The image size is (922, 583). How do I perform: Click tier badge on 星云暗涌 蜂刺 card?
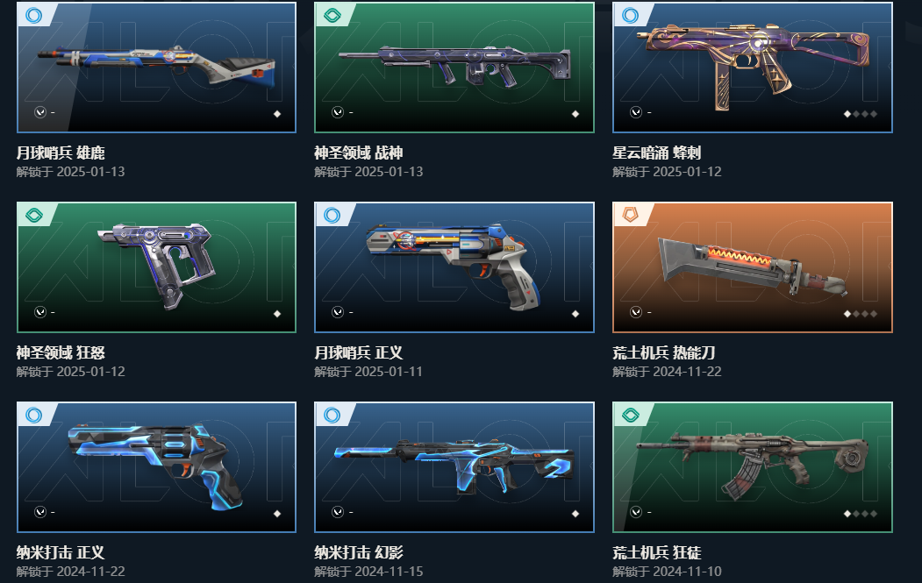631,15
